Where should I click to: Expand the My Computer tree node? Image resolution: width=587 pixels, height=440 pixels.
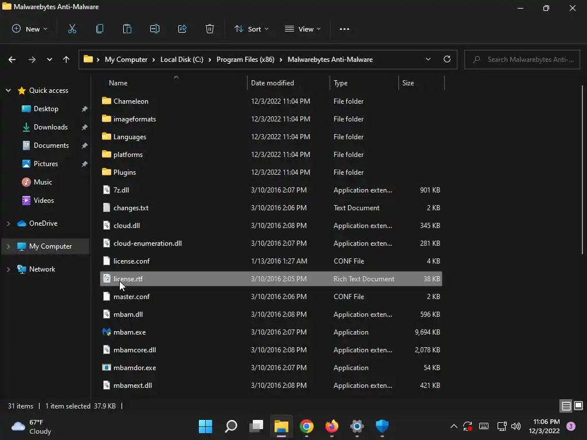pyautogui.click(x=8, y=246)
